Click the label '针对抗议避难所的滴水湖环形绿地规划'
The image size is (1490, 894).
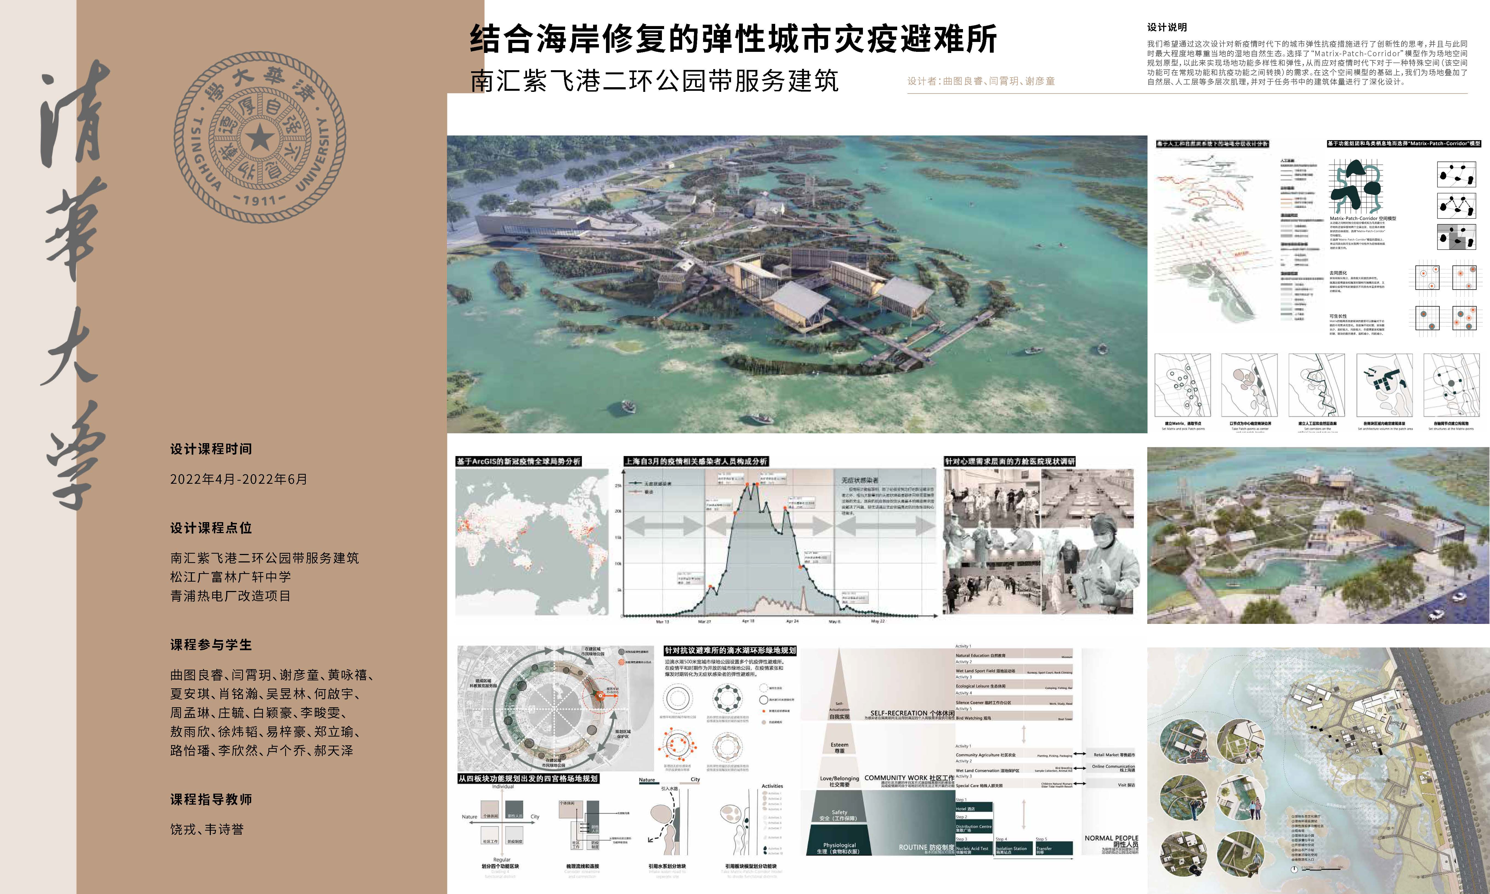[730, 651]
